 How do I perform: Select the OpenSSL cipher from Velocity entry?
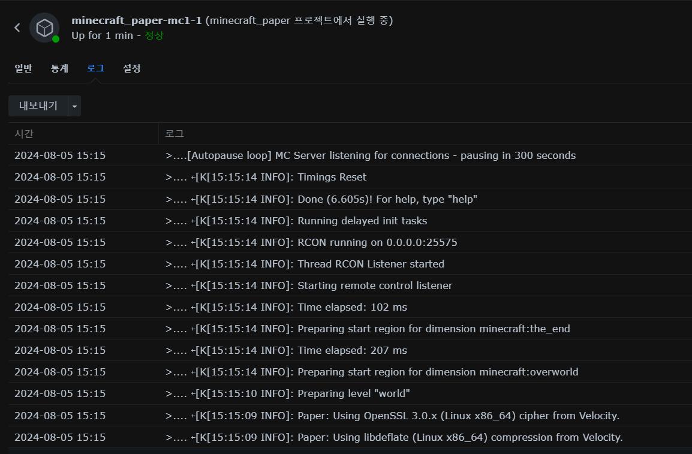(458, 416)
